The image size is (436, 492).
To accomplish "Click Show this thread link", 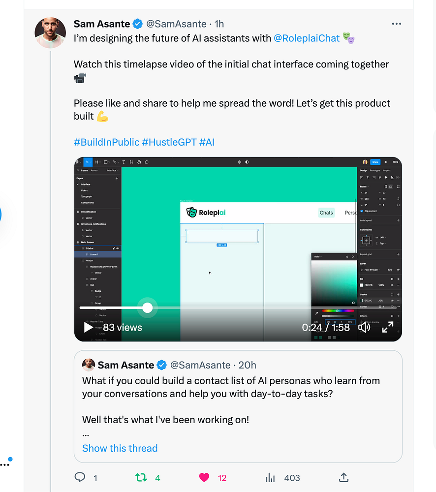I will coord(120,448).
